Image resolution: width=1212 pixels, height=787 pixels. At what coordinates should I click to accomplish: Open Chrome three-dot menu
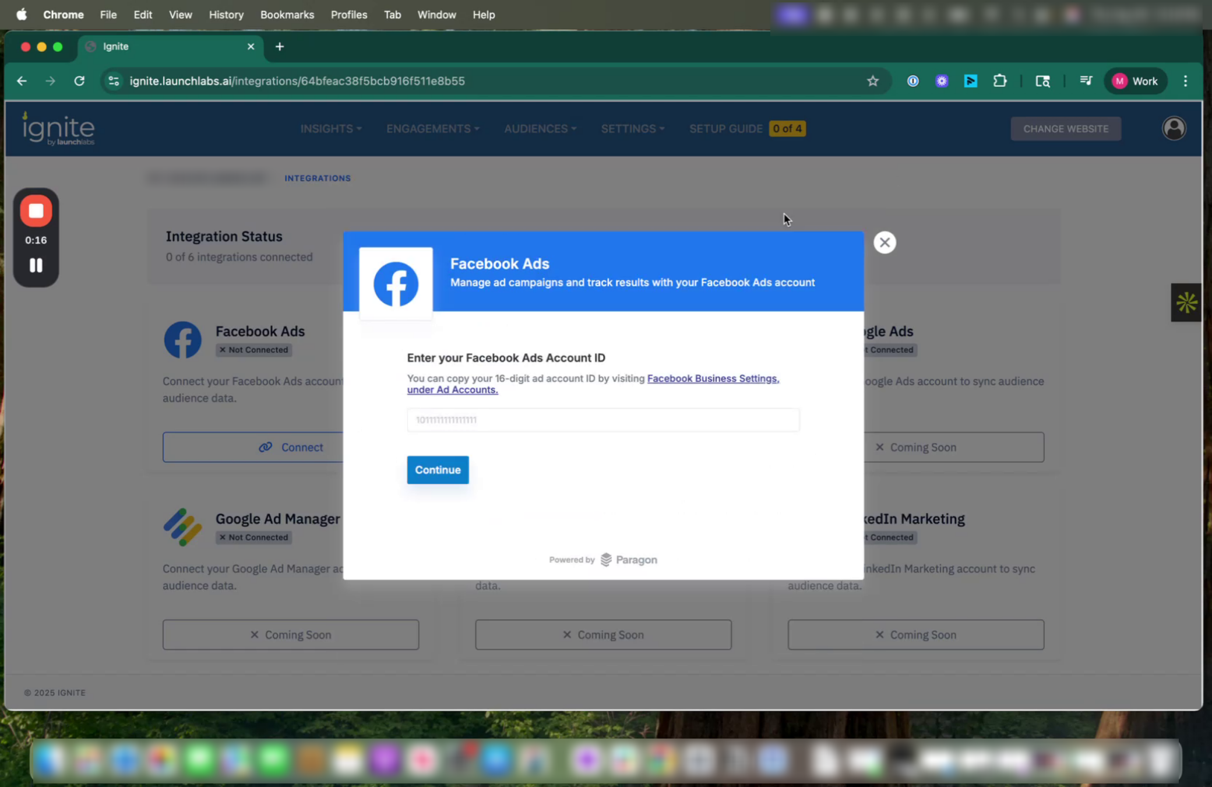[1185, 81]
